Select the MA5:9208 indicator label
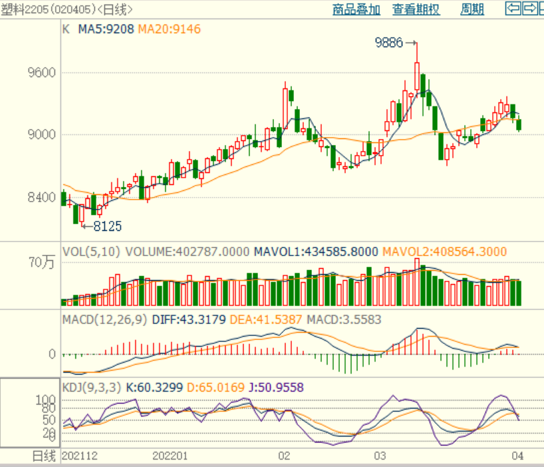This screenshot has width=544, height=467. click(106, 29)
